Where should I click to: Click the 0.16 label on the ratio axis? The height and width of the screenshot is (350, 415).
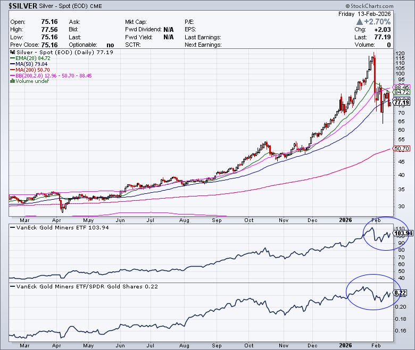[x=401, y=330]
